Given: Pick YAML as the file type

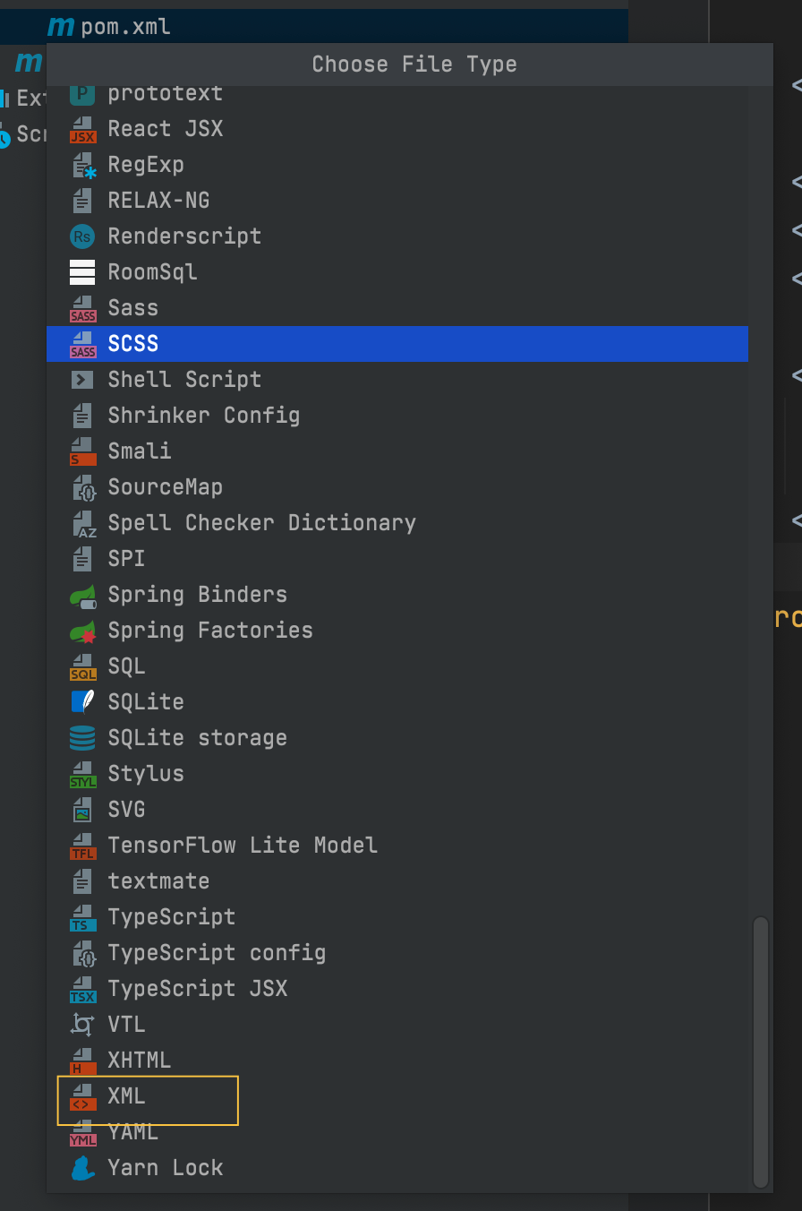Looking at the screenshot, I should (132, 1132).
